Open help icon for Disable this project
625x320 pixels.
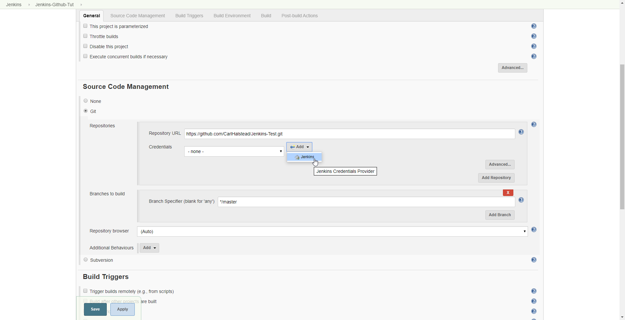coord(534,46)
